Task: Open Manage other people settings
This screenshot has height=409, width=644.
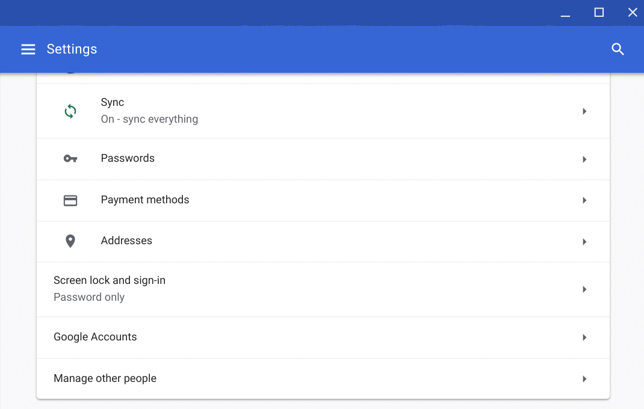Action: point(323,378)
